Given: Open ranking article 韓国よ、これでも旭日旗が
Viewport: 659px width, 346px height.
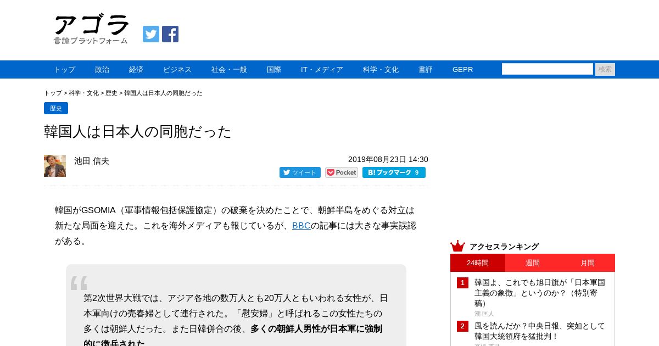Looking at the screenshot, I should coord(540,293).
